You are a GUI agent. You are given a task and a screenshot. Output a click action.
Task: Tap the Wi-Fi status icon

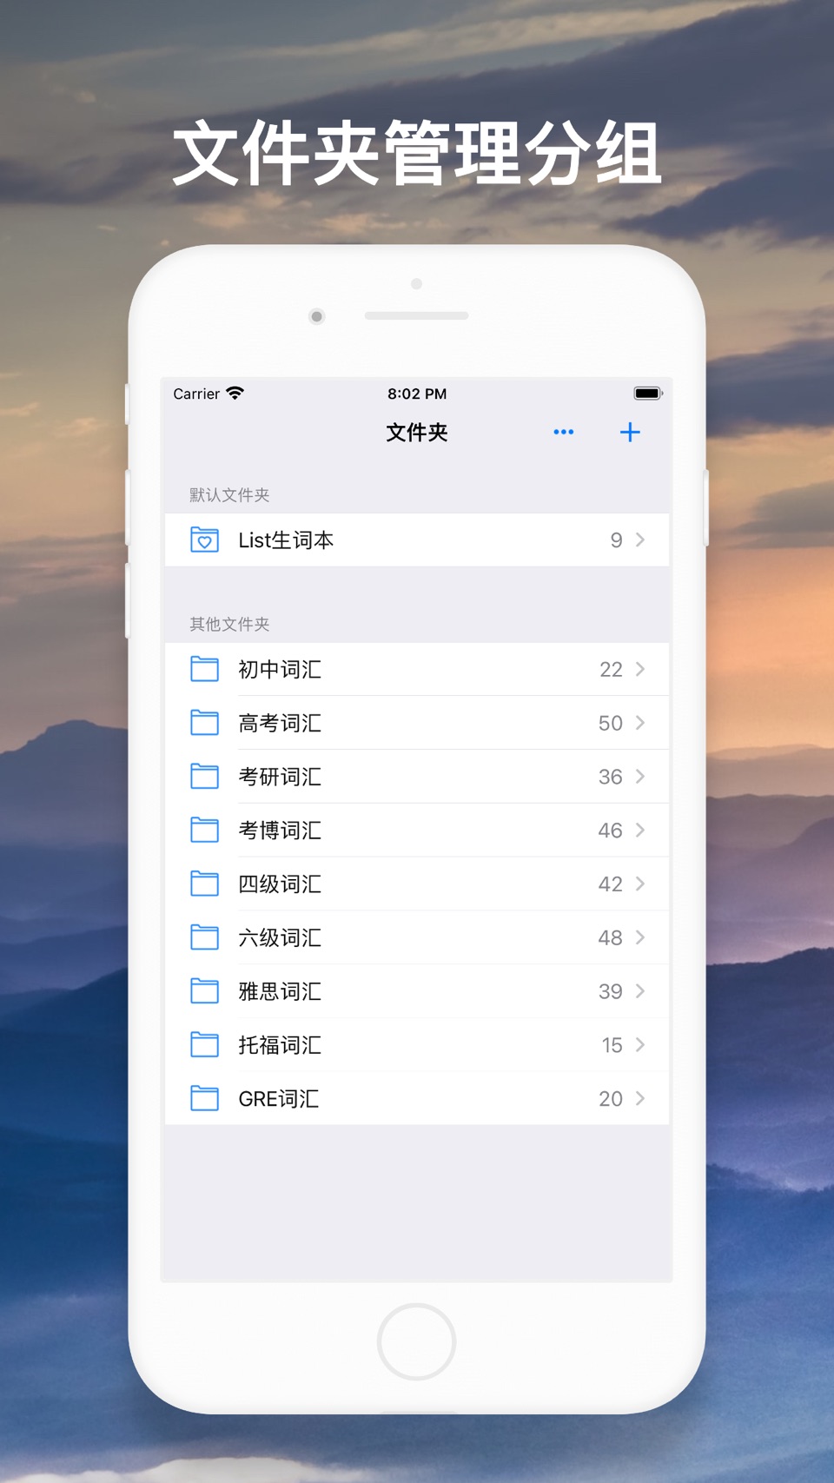[235, 393]
